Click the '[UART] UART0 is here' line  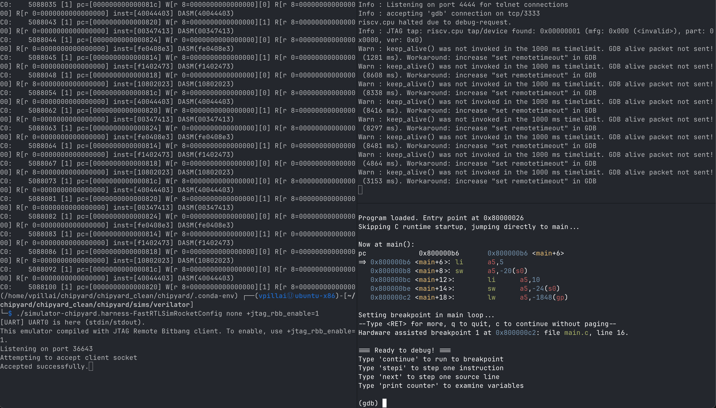[x=72, y=322]
